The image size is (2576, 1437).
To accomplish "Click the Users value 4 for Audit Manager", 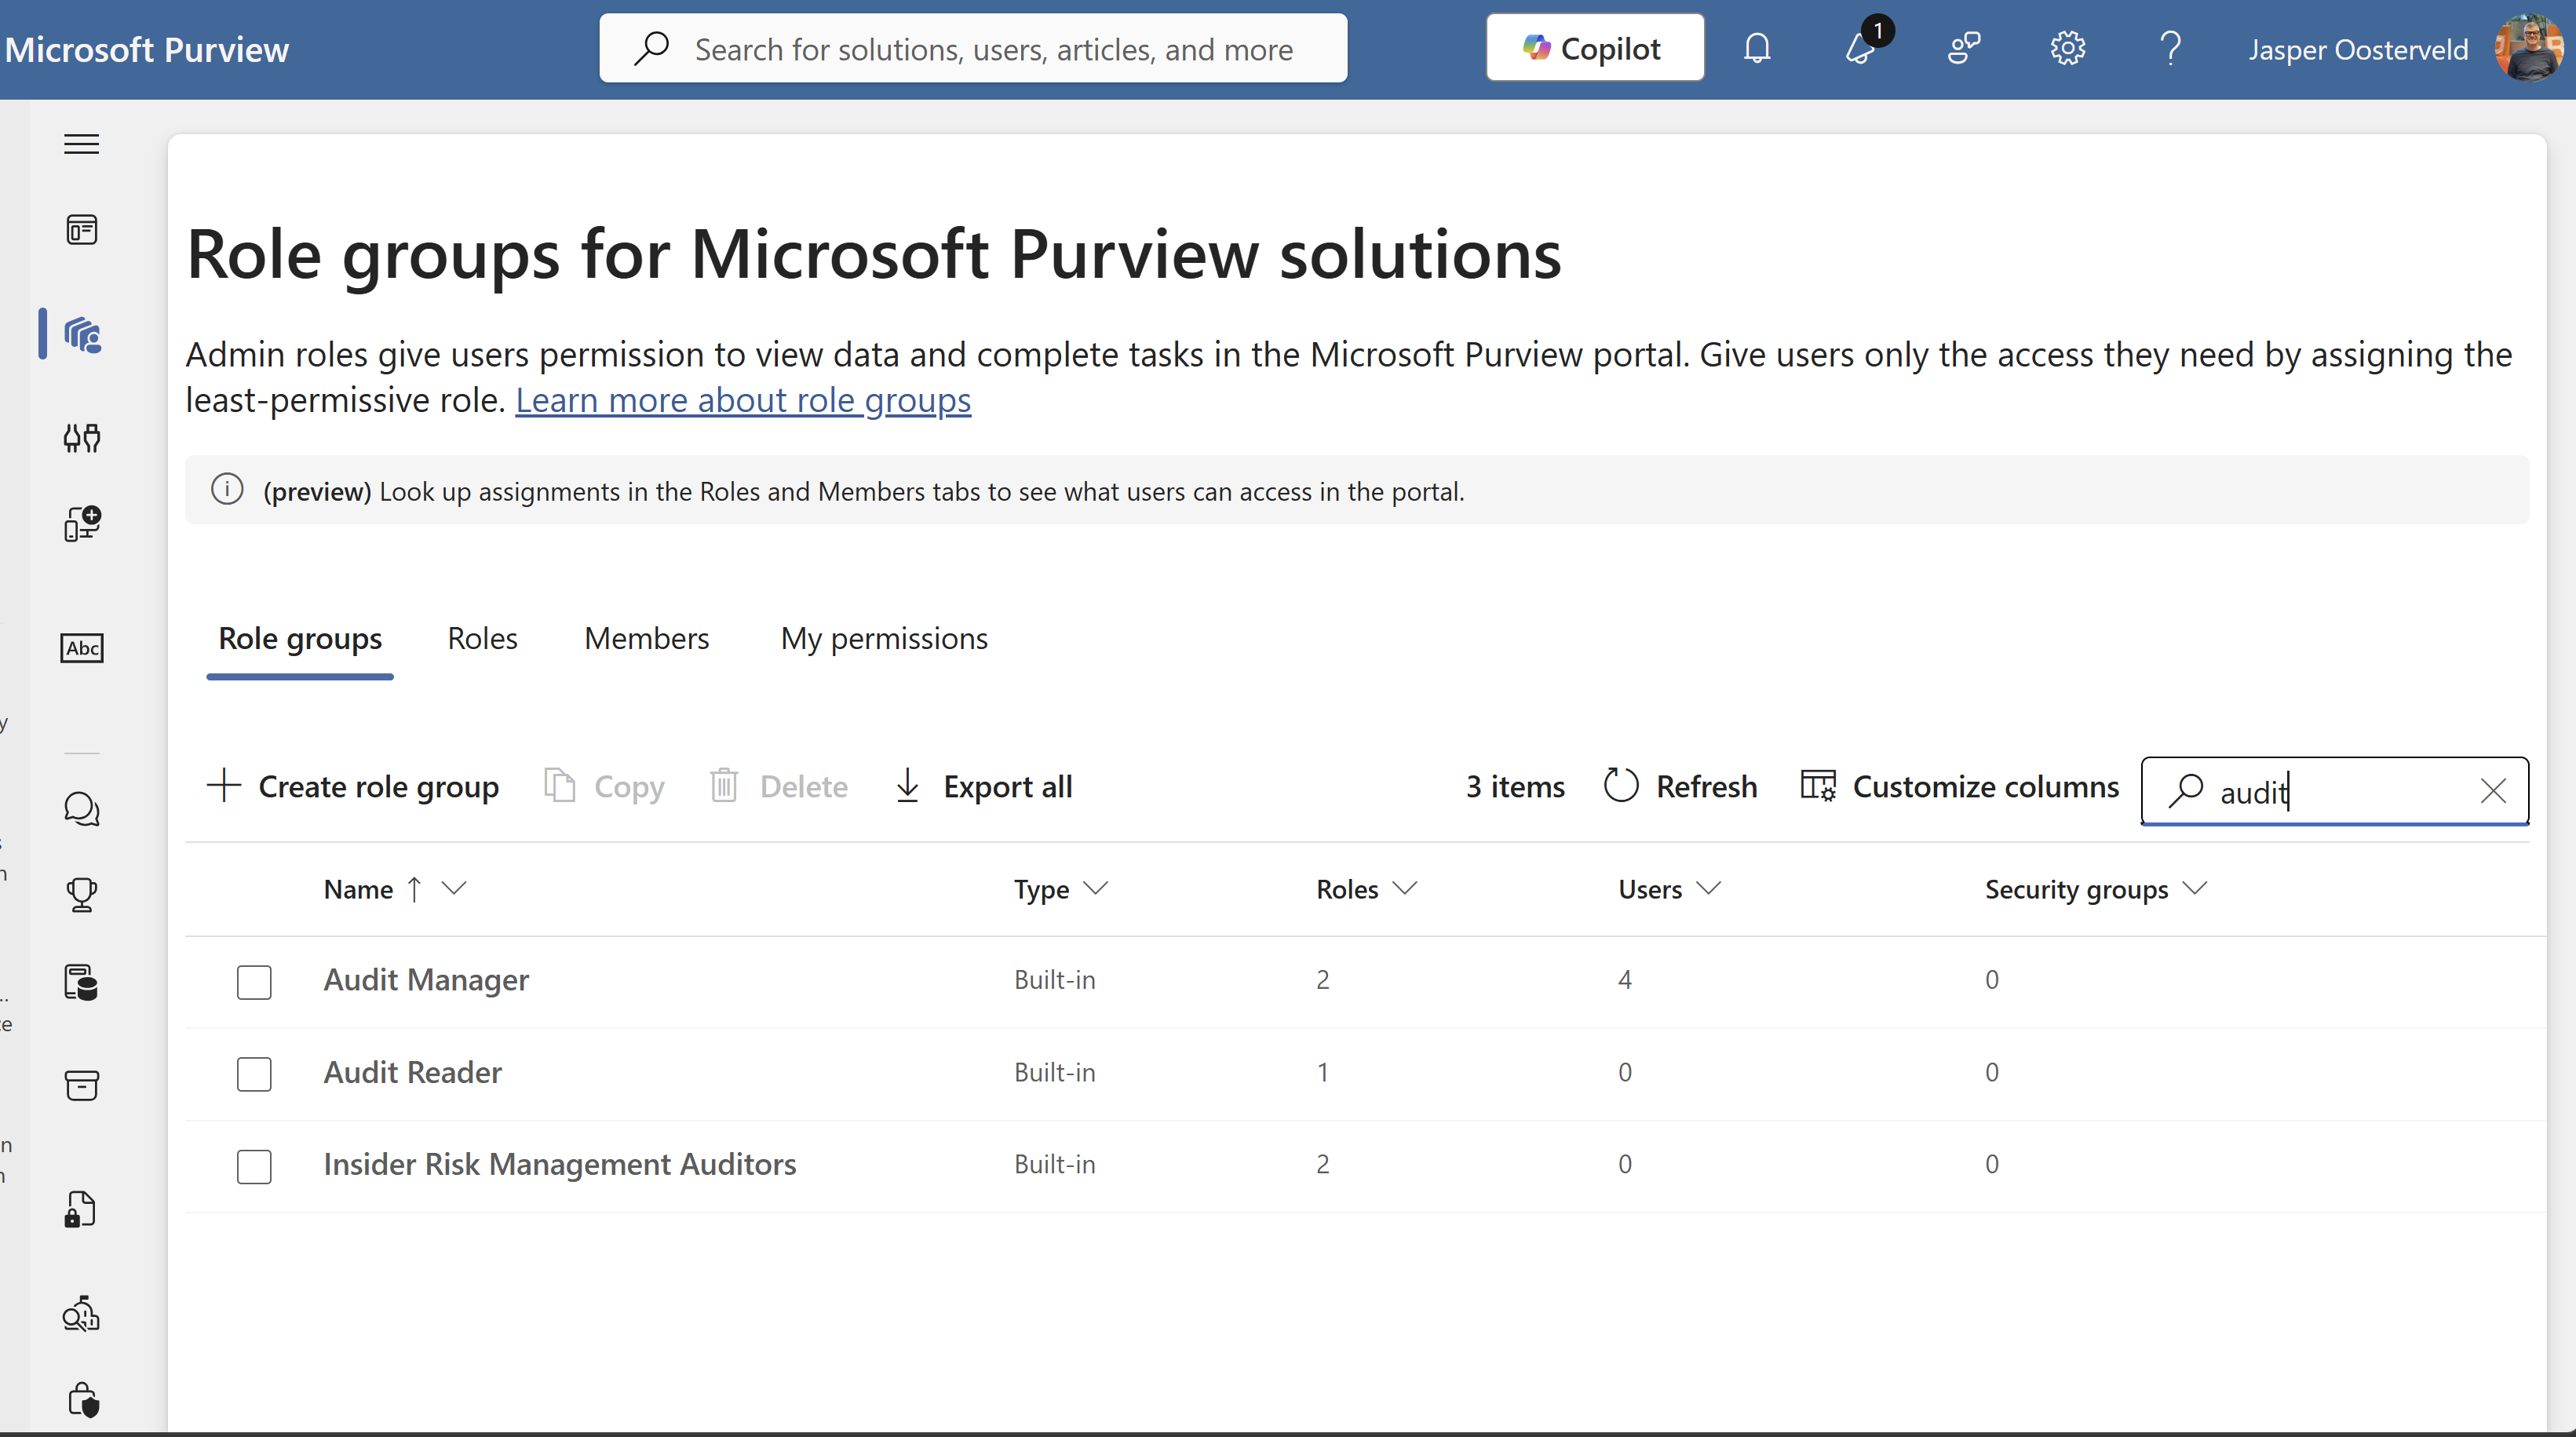I will pos(1625,980).
